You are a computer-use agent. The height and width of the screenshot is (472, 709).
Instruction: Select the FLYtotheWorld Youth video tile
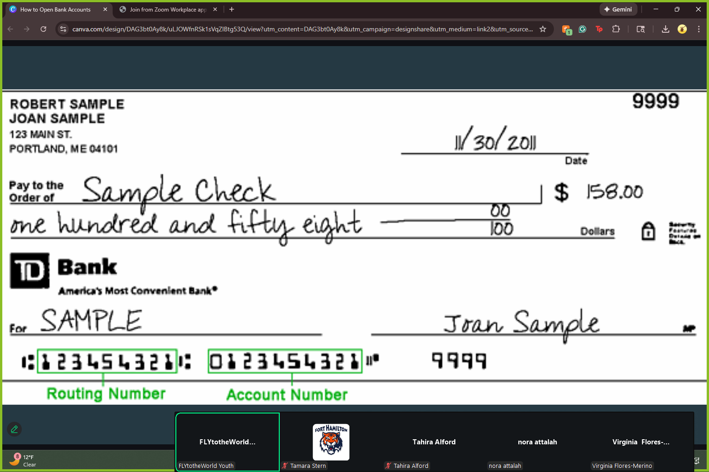click(228, 442)
